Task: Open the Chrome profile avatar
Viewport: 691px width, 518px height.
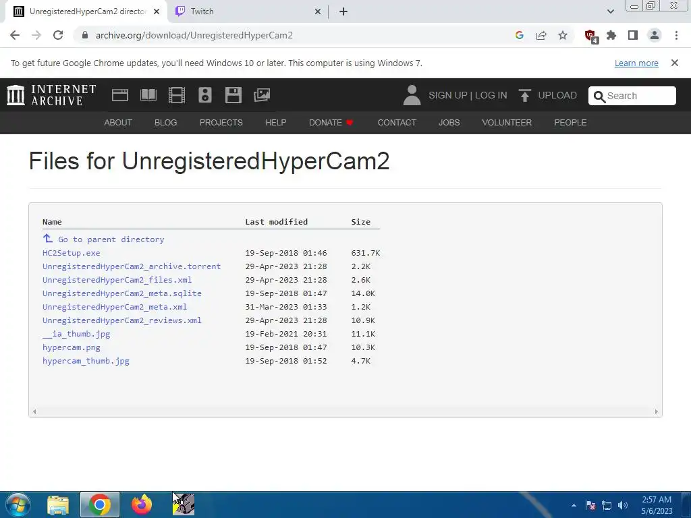Action: (655, 35)
